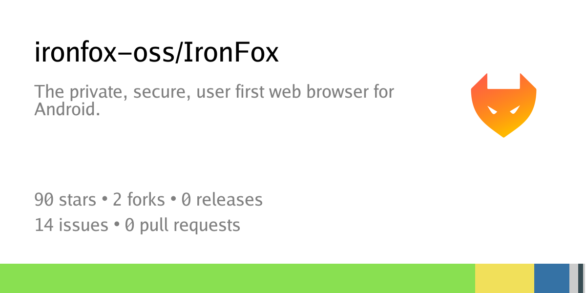The height and width of the screenshot is (293, 586).
Task: Click the orange IronFox fox logo
Action: tap(503, 105)
